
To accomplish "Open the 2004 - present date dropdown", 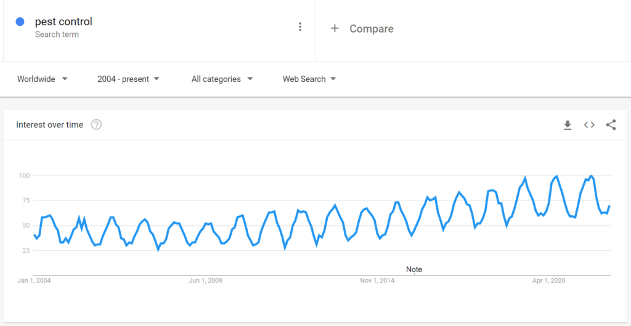I will tap(128, 79).
